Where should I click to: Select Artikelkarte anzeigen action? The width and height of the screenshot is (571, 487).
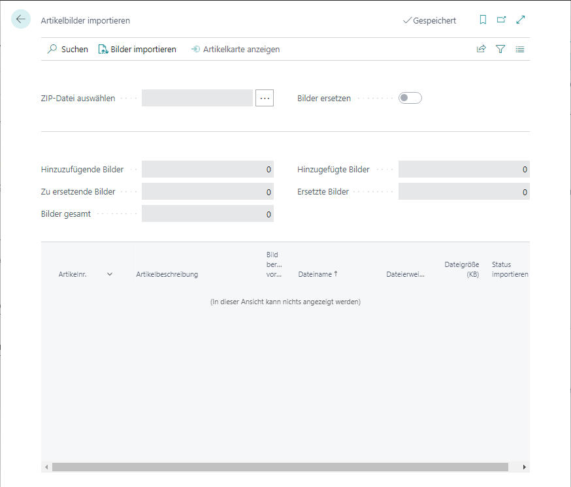[x=236, y=49]
